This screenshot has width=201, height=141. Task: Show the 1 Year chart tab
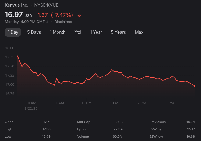click(x=96, y=32)
